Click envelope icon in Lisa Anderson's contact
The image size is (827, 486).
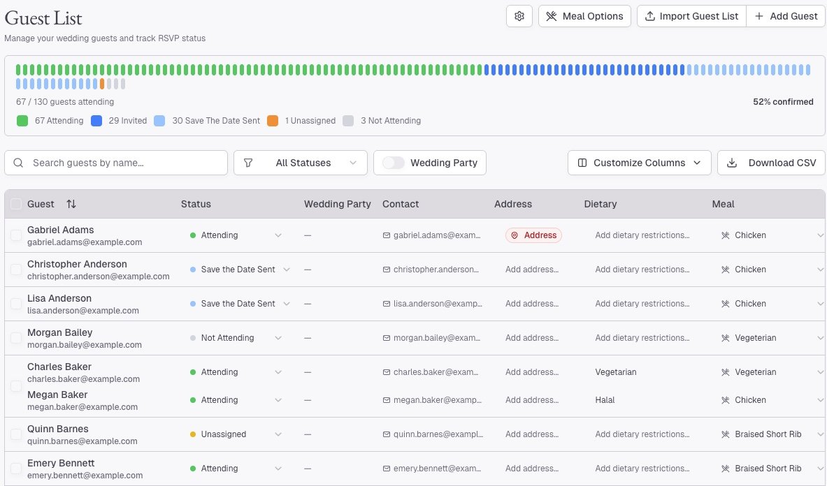(387, 304)
